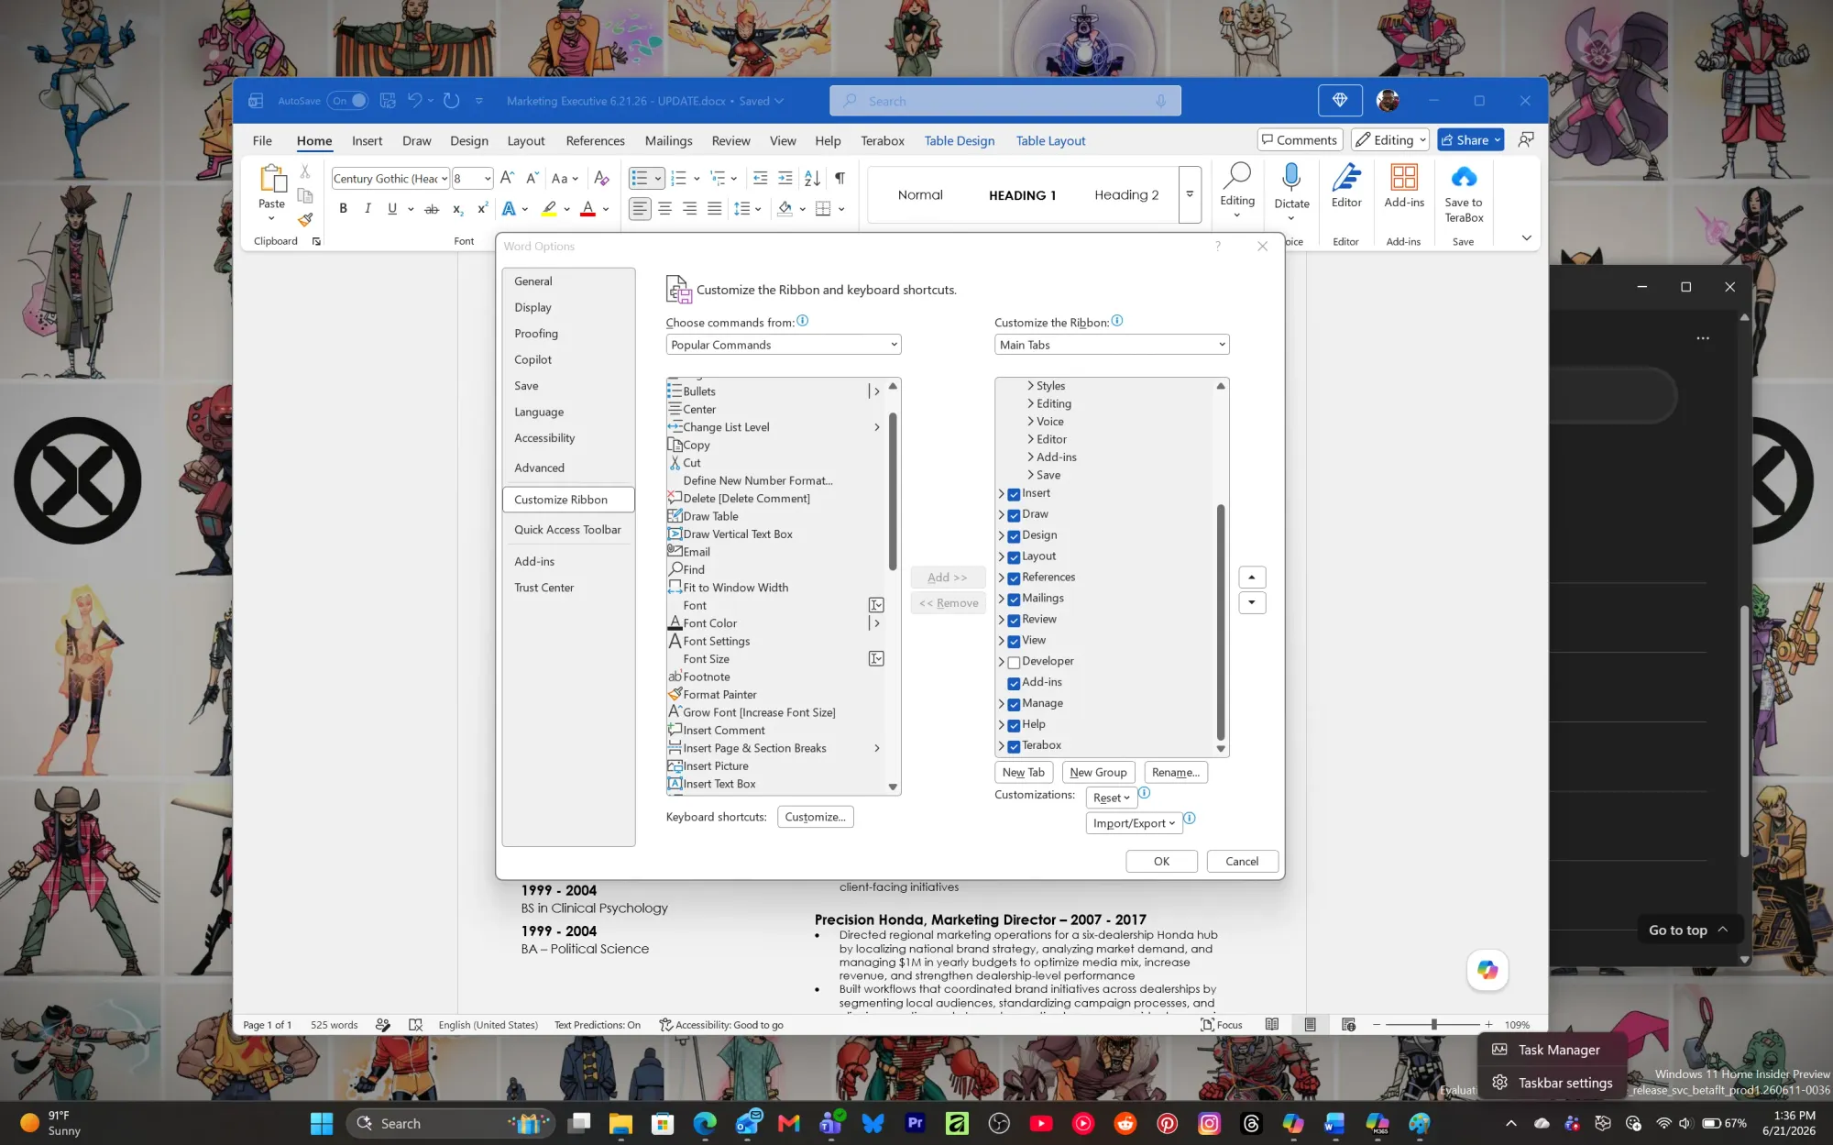The image size is (1833, 1145).
Task: Increase indent in the ribbon
Action: coord(785,178)
